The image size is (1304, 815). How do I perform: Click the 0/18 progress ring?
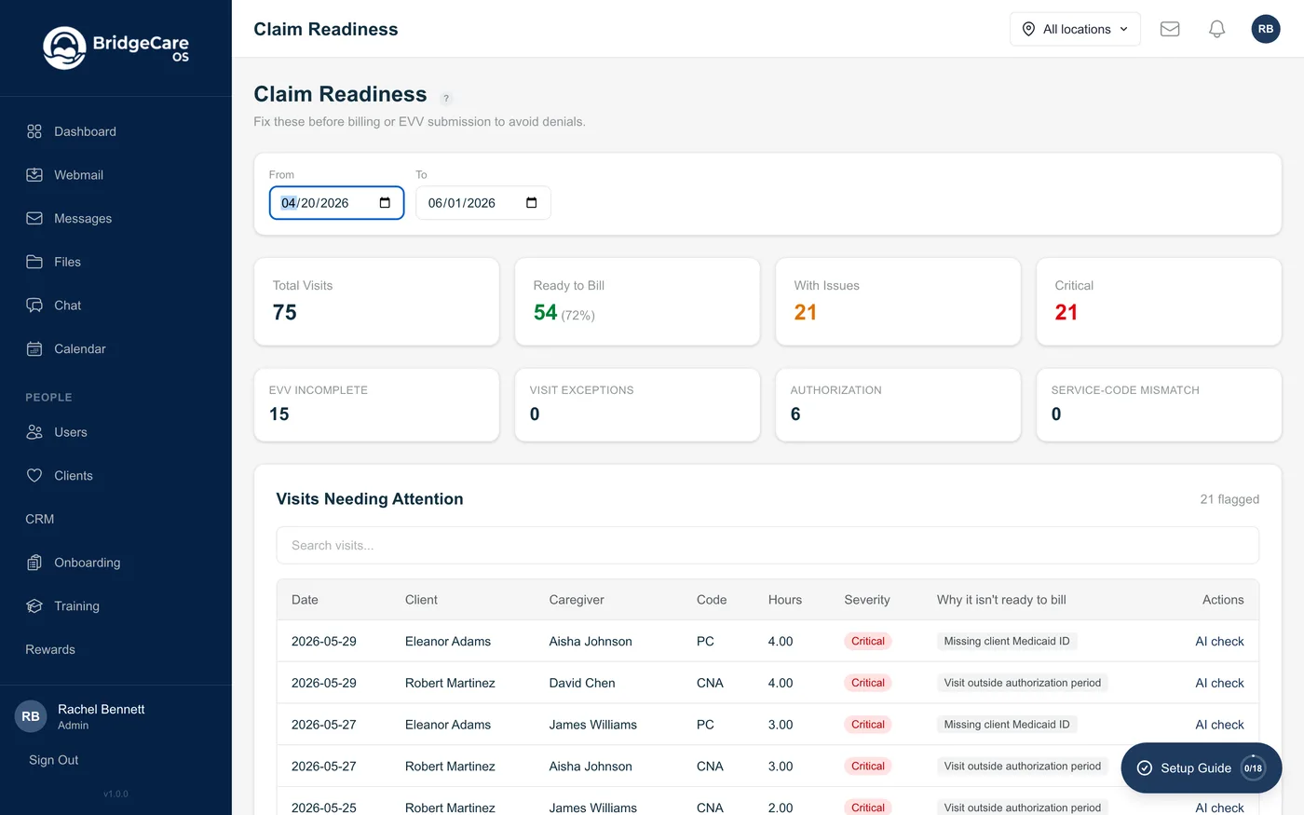pyautogui.click(x=1254, y=768)
